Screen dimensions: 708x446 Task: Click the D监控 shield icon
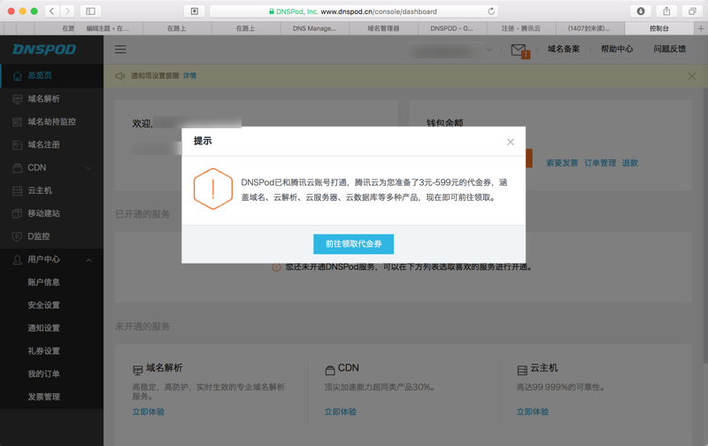[17, 236]
